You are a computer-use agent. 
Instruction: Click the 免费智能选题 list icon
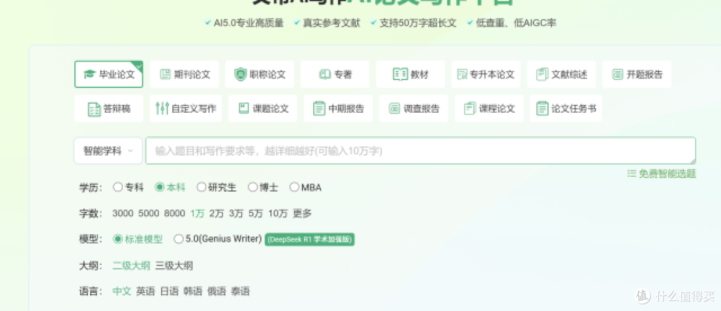[632, 174]
